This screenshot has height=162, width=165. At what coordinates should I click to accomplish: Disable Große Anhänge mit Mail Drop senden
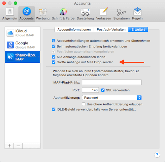(x=53, y=62)
